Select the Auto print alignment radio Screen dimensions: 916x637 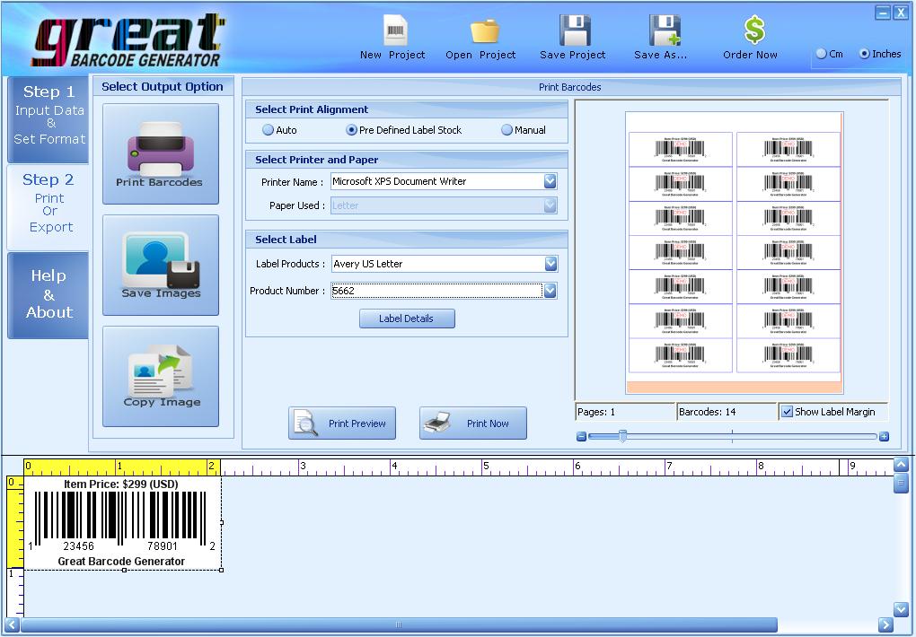pos(269,130)
